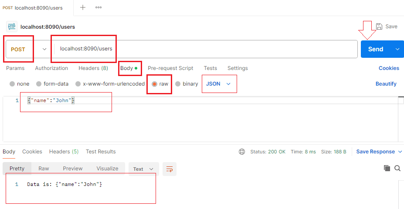Click the HTTP request icon beside title
The image size is (404, 209).
pos(12,27)
